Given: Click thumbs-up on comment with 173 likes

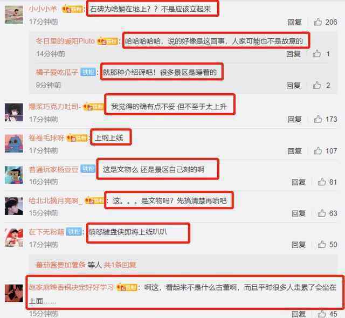Looking at the screenshot, I should tap(318, 119).
